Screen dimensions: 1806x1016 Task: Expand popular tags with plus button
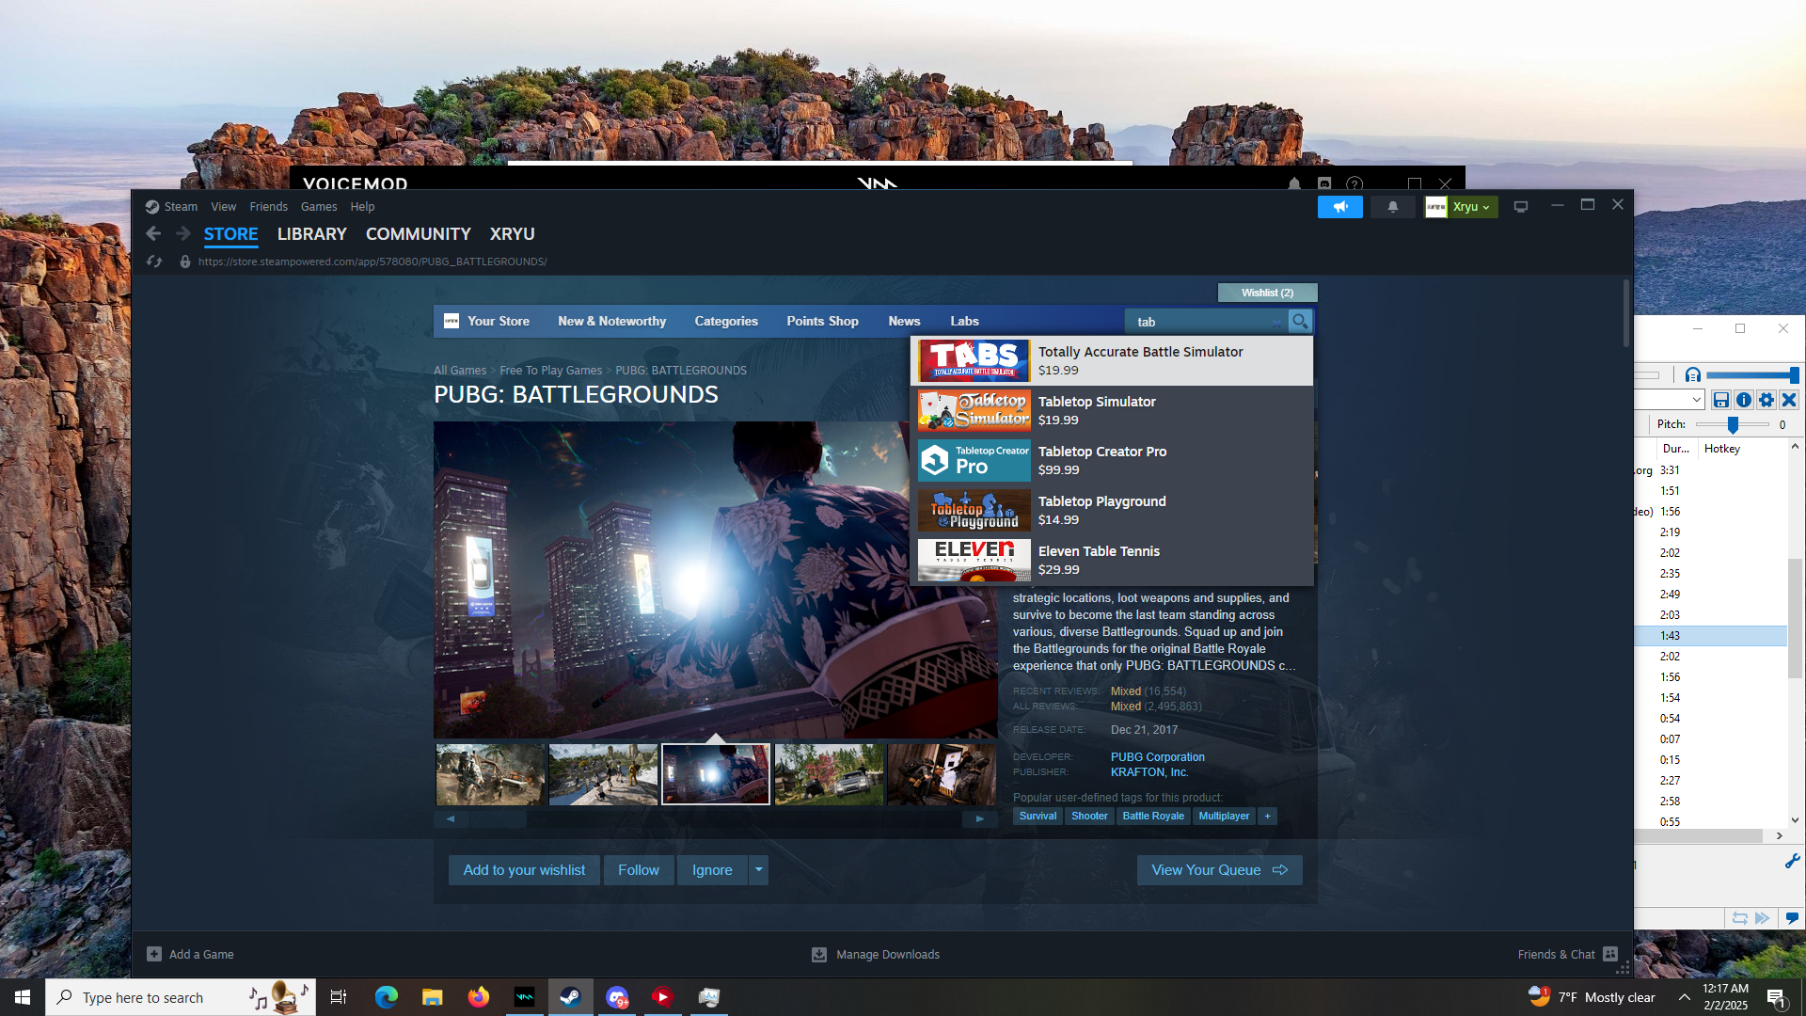(x=1267, y=817)
